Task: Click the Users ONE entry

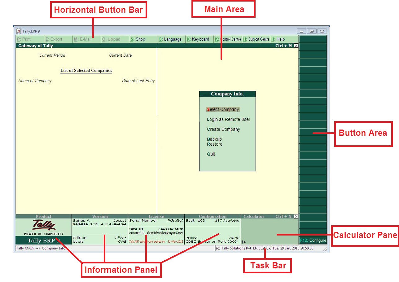Action: pyautogui.click(x=99, y=241)
